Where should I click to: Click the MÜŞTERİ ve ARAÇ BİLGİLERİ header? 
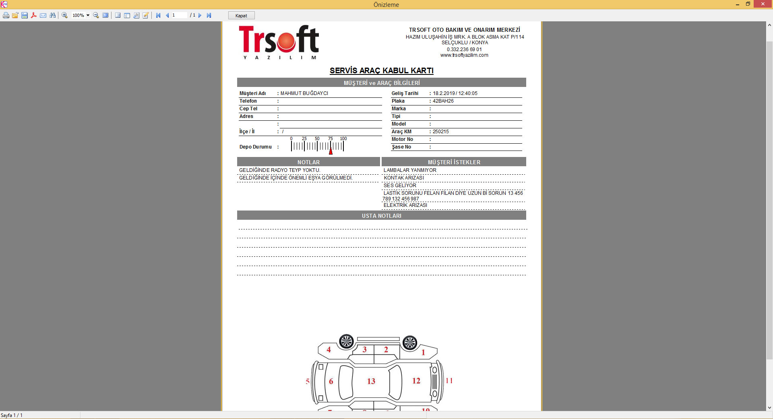coord(382,83)
